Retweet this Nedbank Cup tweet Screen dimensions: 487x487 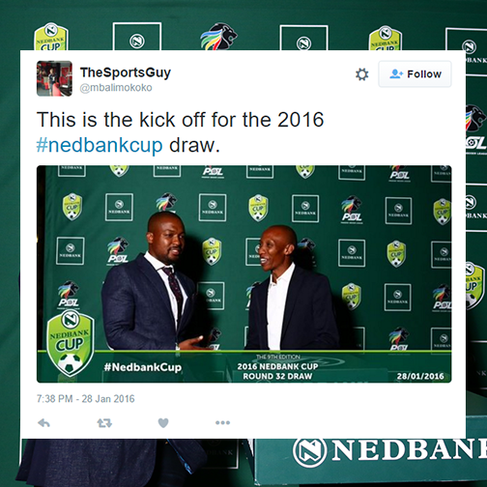click(x=104, y=423)
